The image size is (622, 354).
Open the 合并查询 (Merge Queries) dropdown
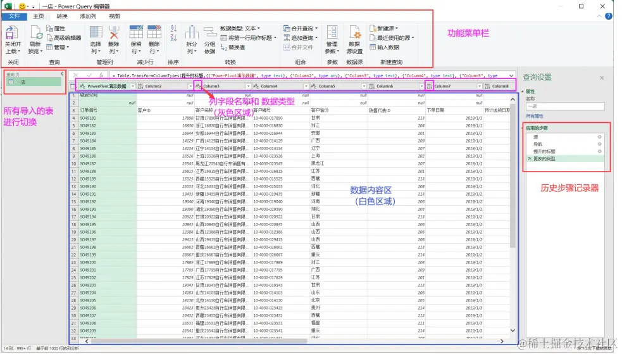tap(301, 28)
